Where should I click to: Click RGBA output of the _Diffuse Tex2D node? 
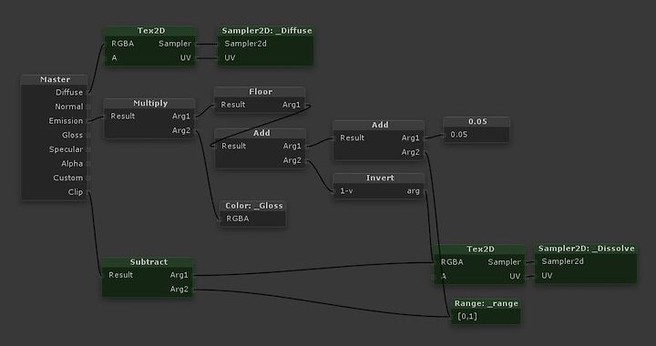pos(123,44)
